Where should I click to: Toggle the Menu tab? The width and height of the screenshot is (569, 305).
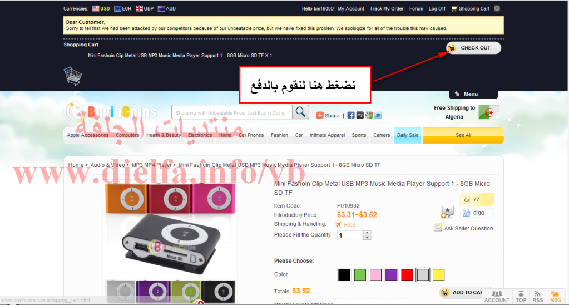coord(473,94)
